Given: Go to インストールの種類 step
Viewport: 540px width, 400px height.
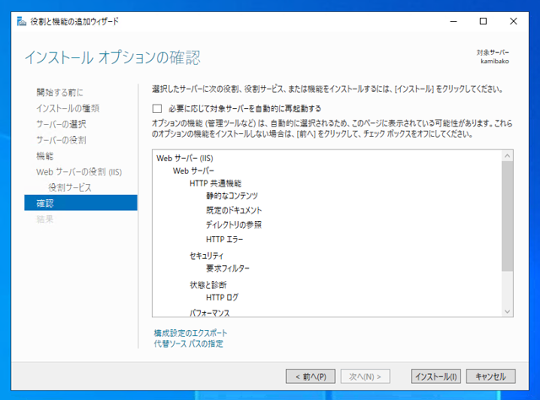Looking at the screenshot, I should point(67,108).
